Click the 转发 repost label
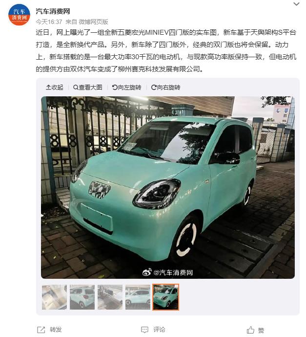The image size is (306, 337). [x=56, y=330]
